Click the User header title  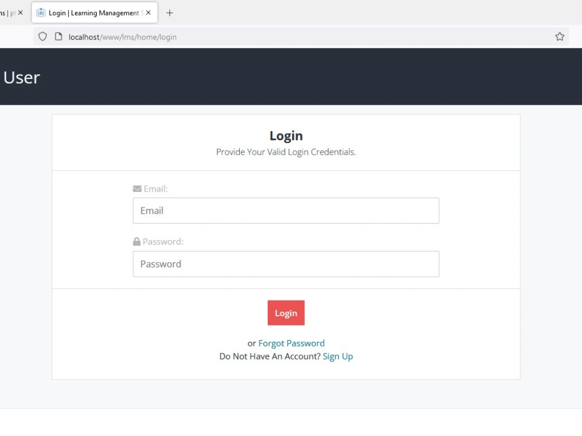[22, 77]
